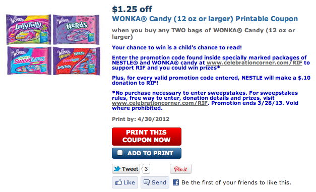Check the Add to Print checkbox
Viewport: 316px width, 192px height.
point(120,153)
